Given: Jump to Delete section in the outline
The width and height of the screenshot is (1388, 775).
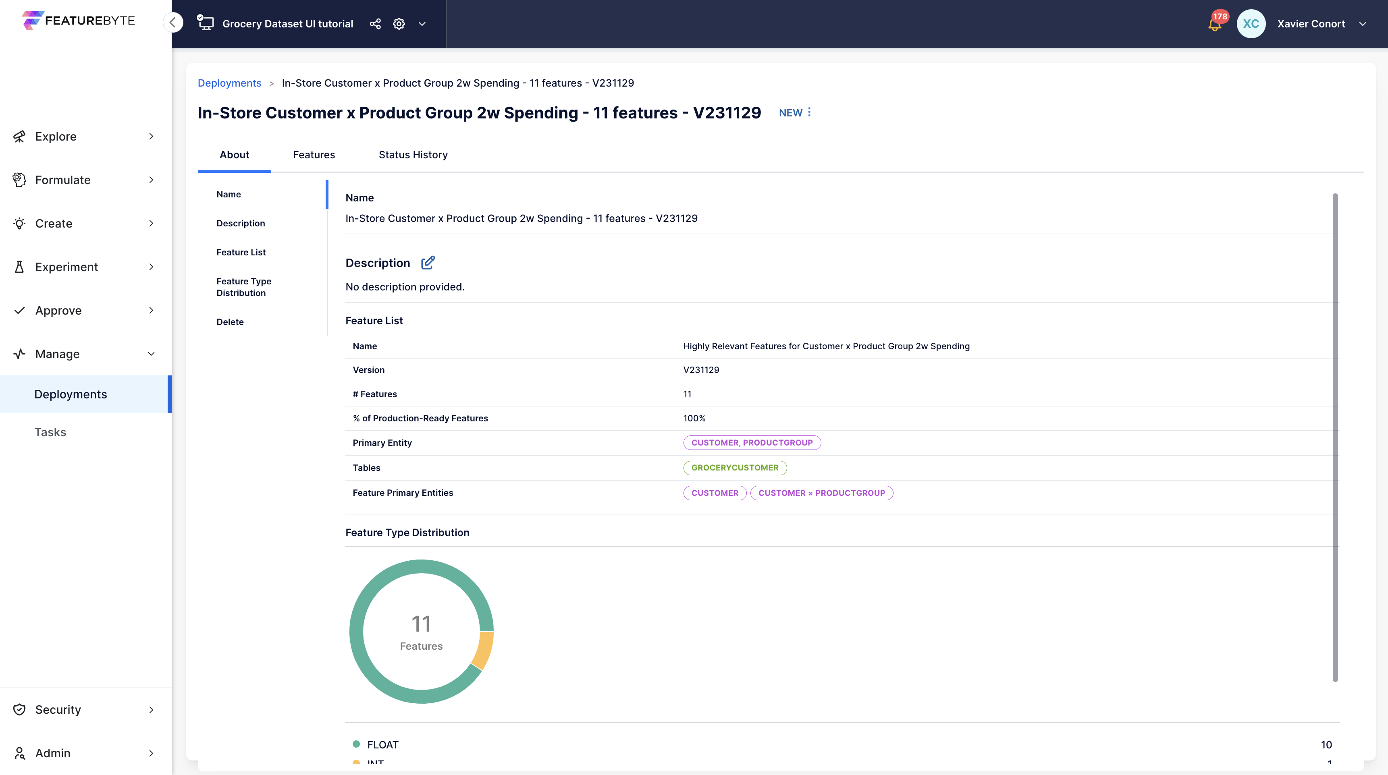Looking at the screenshot, I should pyautogui.click(x=230, y=322).
